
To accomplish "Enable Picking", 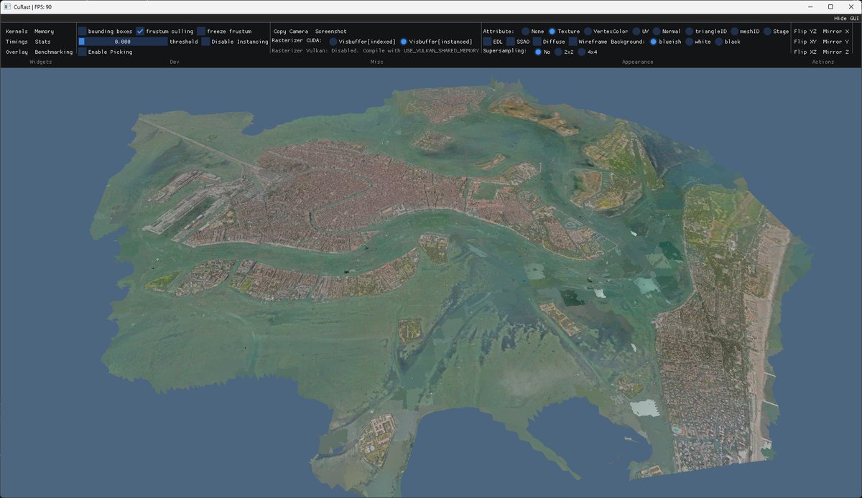I will tap(83, 52).
